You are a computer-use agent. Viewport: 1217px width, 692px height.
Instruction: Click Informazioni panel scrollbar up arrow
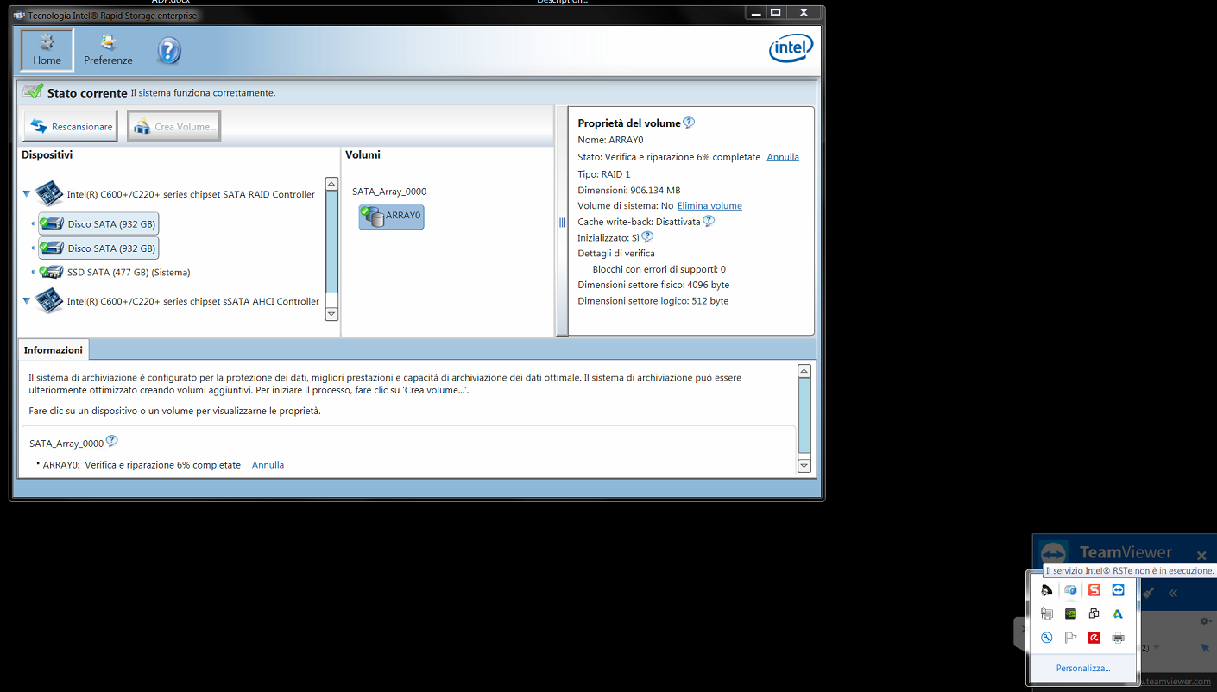pyautogui.click(x=804, y=371)
